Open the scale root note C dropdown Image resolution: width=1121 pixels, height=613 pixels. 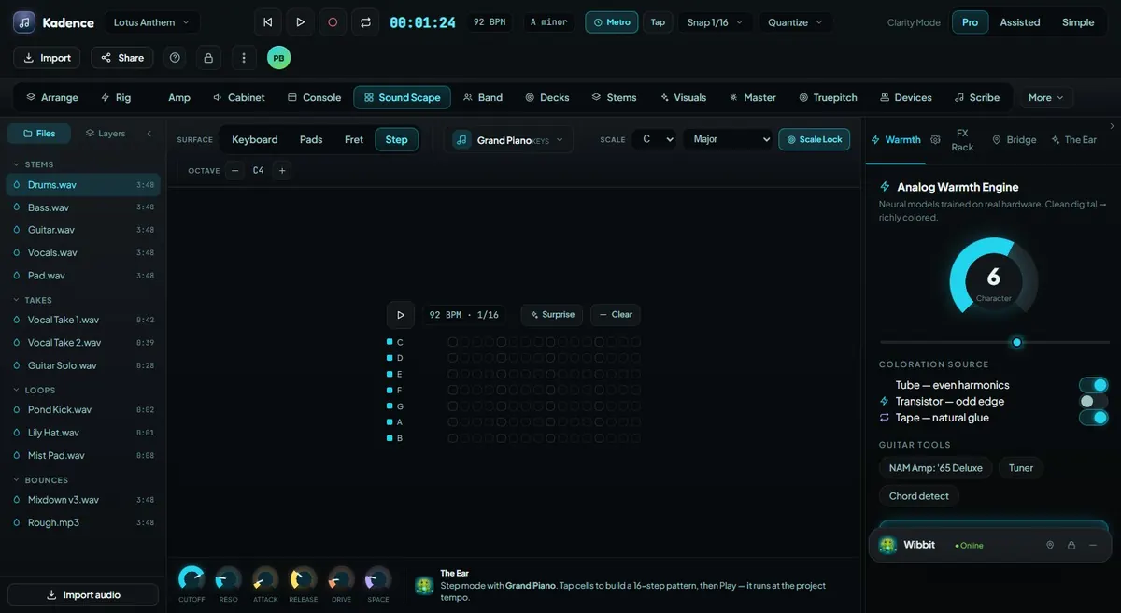coord(654,139)
